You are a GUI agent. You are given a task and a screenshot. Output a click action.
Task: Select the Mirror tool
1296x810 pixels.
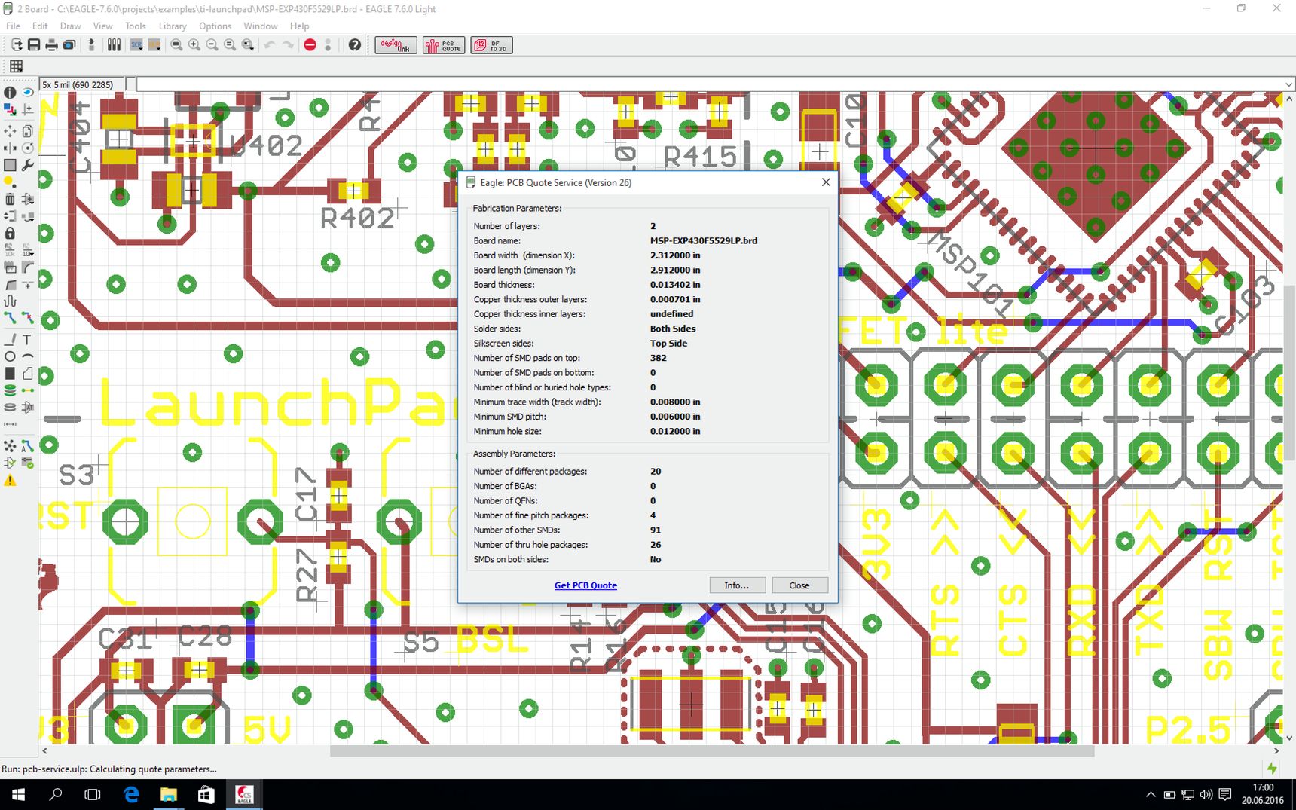tap(10, 148)
